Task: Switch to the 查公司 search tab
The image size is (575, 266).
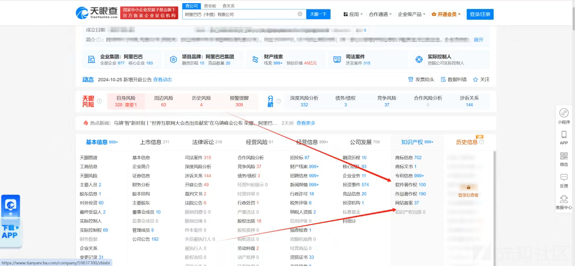Action: coord(192,6)
